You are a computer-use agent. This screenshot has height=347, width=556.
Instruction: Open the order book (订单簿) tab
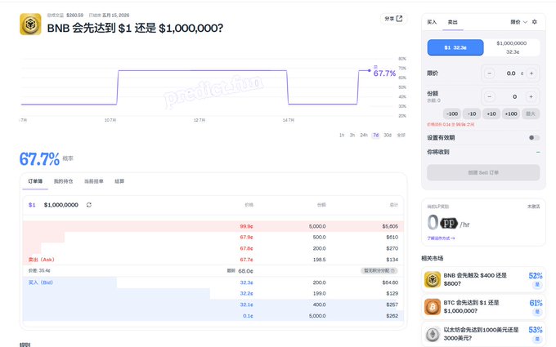[35, 181]
